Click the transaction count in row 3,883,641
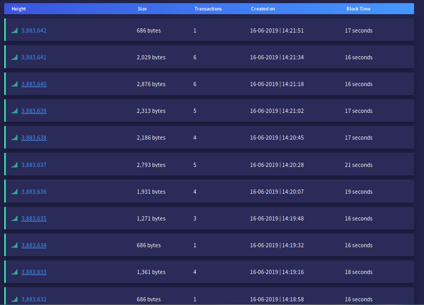The height and width of the screenshot is (305, 424). (x=195, y=57)
